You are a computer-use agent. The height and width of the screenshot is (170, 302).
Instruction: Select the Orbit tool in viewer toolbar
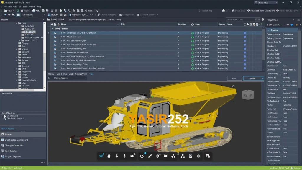(101, 156)
